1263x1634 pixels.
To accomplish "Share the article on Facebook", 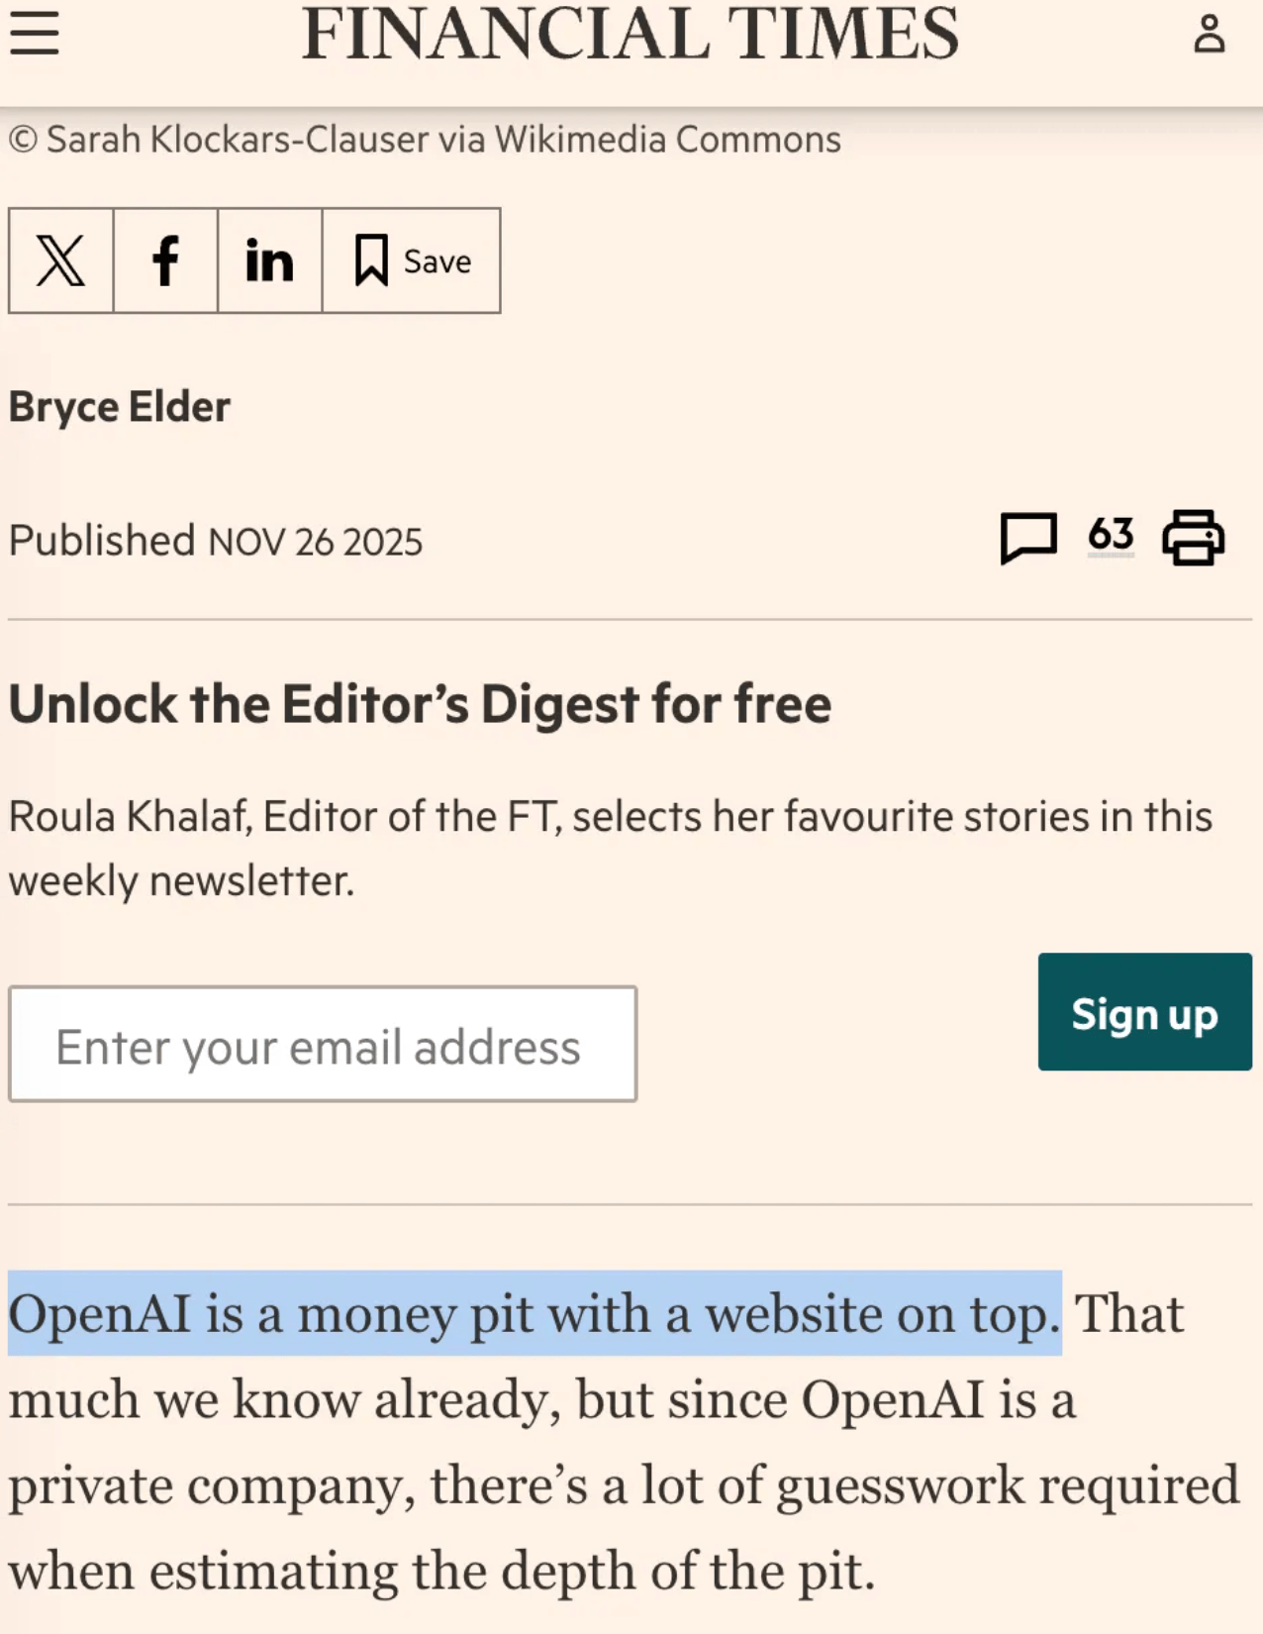I will coord(166,260).
